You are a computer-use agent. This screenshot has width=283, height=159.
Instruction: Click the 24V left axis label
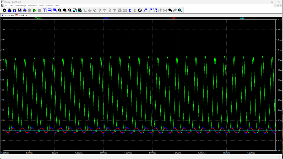tap(2, 60)
